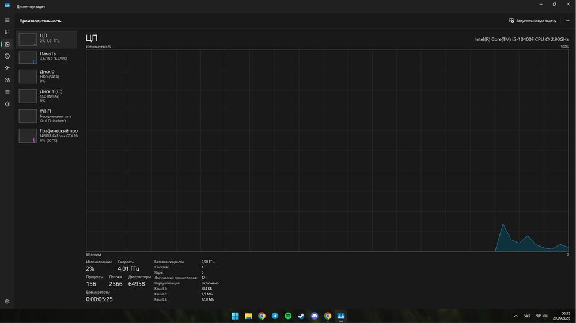
Task: Click the 2566 threads value
Action: [116, 284]
